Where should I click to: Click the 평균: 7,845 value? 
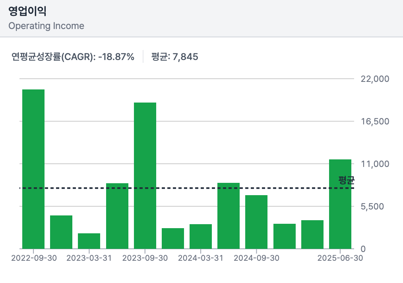pyautogui.click(x=174, y=56)
